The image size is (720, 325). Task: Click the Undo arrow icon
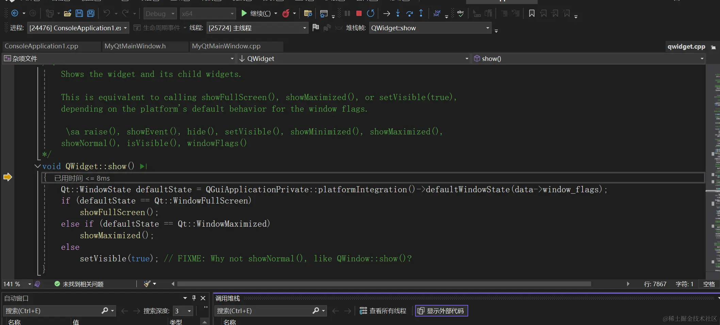107,13
